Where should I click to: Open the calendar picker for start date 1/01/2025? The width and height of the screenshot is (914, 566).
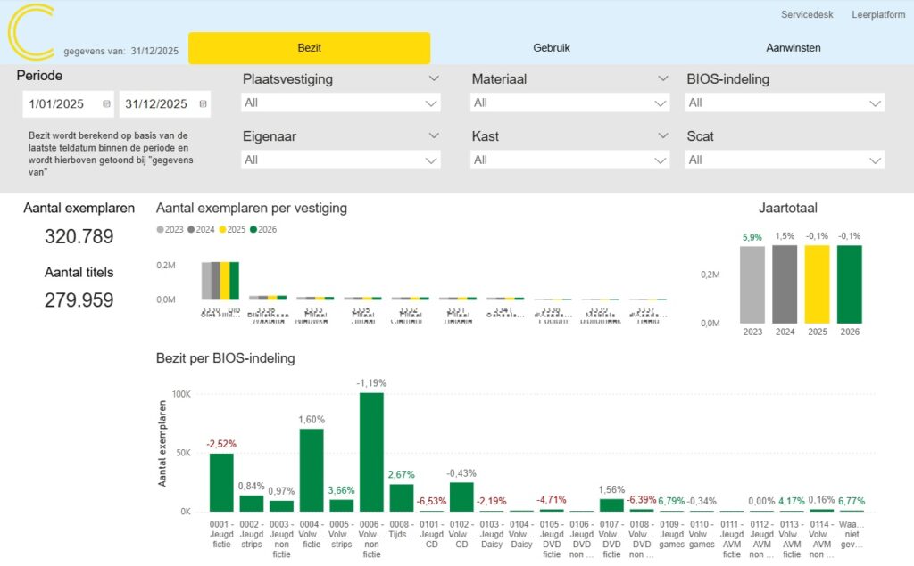(x=106, y=104)
